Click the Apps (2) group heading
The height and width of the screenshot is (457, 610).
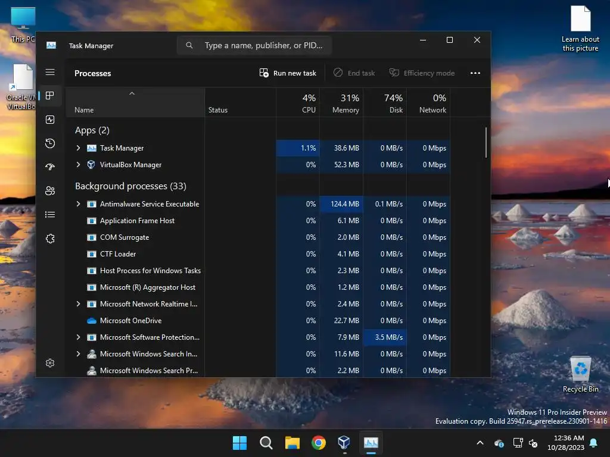(x=92, y=130)
